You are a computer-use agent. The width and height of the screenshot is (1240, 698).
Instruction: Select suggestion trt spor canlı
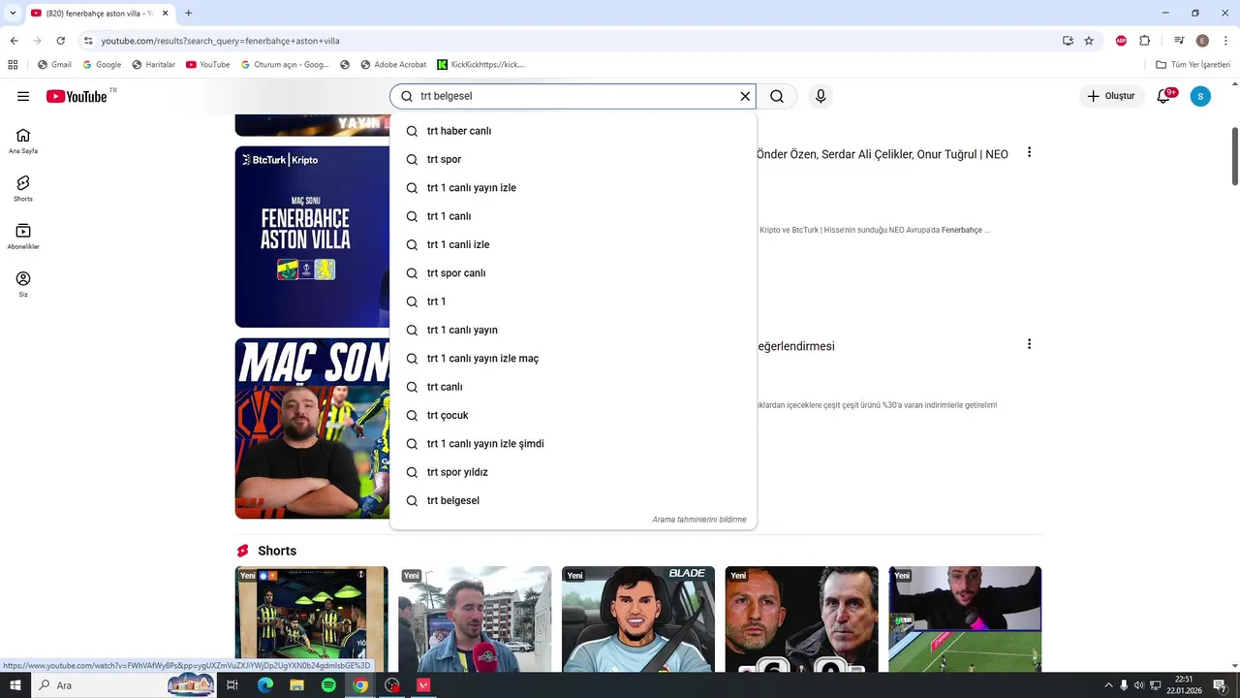click(573, 273)
